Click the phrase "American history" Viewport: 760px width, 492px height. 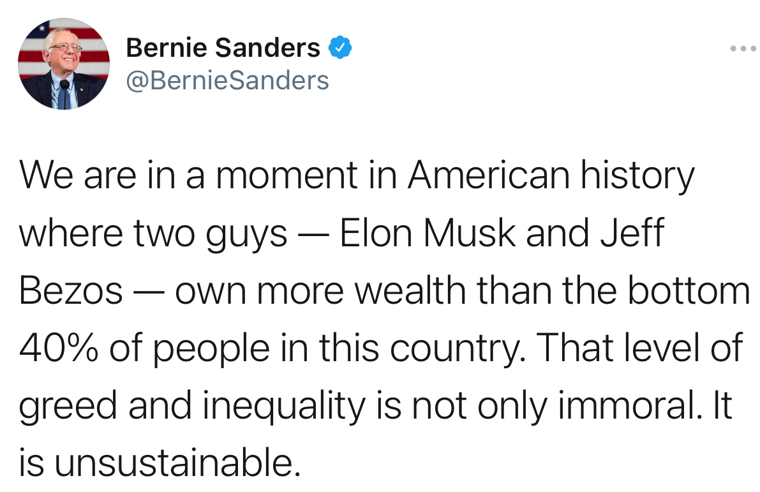pos(551,176)
